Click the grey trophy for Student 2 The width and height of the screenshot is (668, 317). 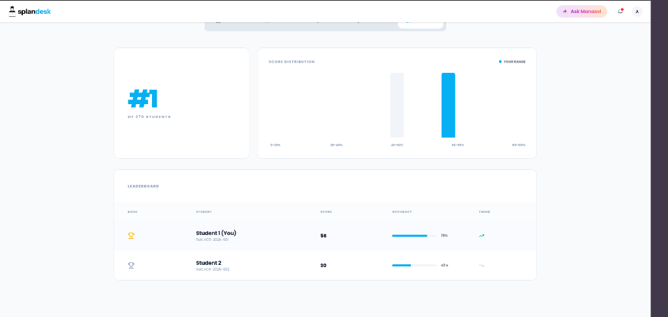pos(131,265)
